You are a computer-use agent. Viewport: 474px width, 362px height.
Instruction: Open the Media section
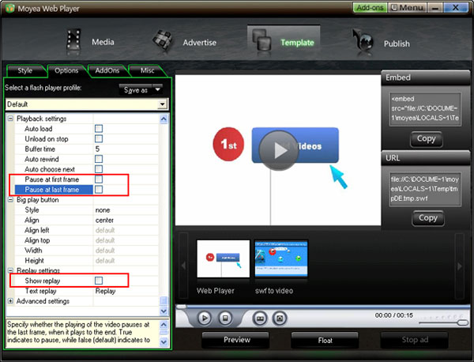point(90,41)
